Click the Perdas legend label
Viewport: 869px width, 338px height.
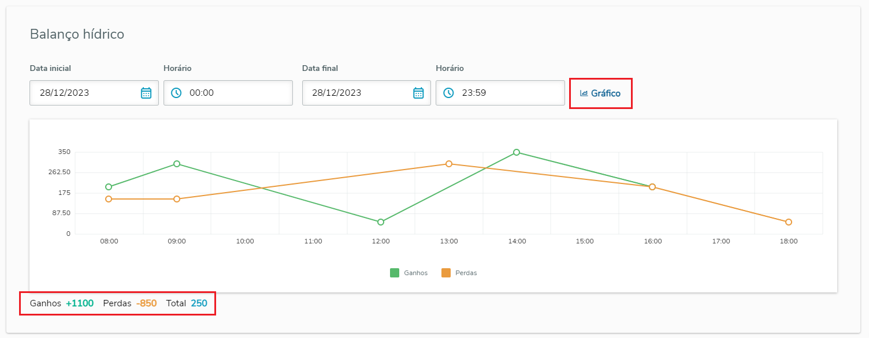(466, 273)
